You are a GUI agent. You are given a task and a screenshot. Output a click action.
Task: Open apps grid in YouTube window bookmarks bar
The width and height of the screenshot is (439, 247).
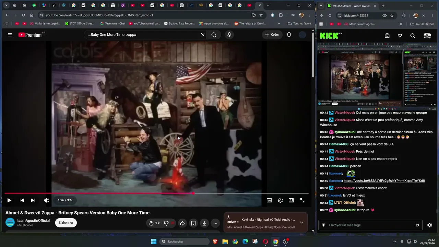click(x=6, y=24)
